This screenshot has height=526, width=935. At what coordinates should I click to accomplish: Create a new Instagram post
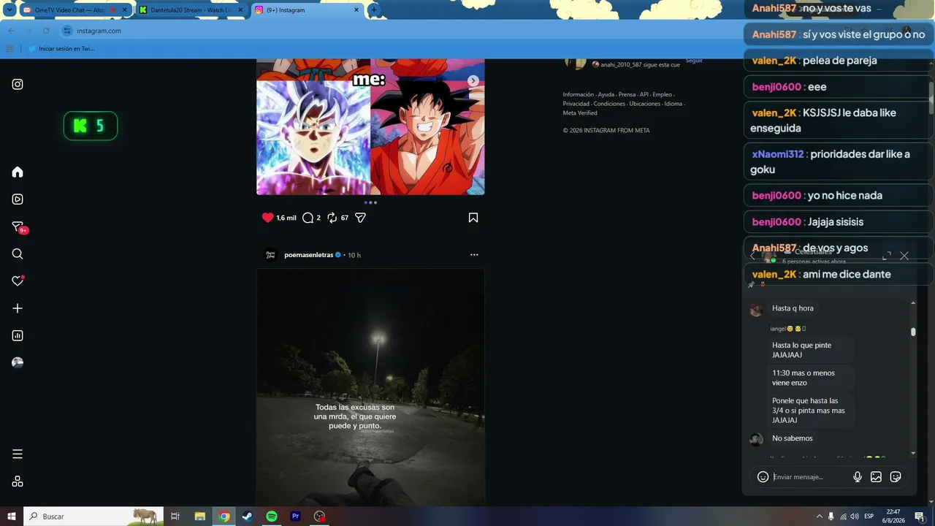tap(18, 308)
